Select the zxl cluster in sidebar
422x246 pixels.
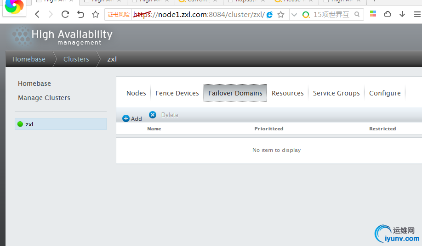pyautogui.click(x=61, y=124)
